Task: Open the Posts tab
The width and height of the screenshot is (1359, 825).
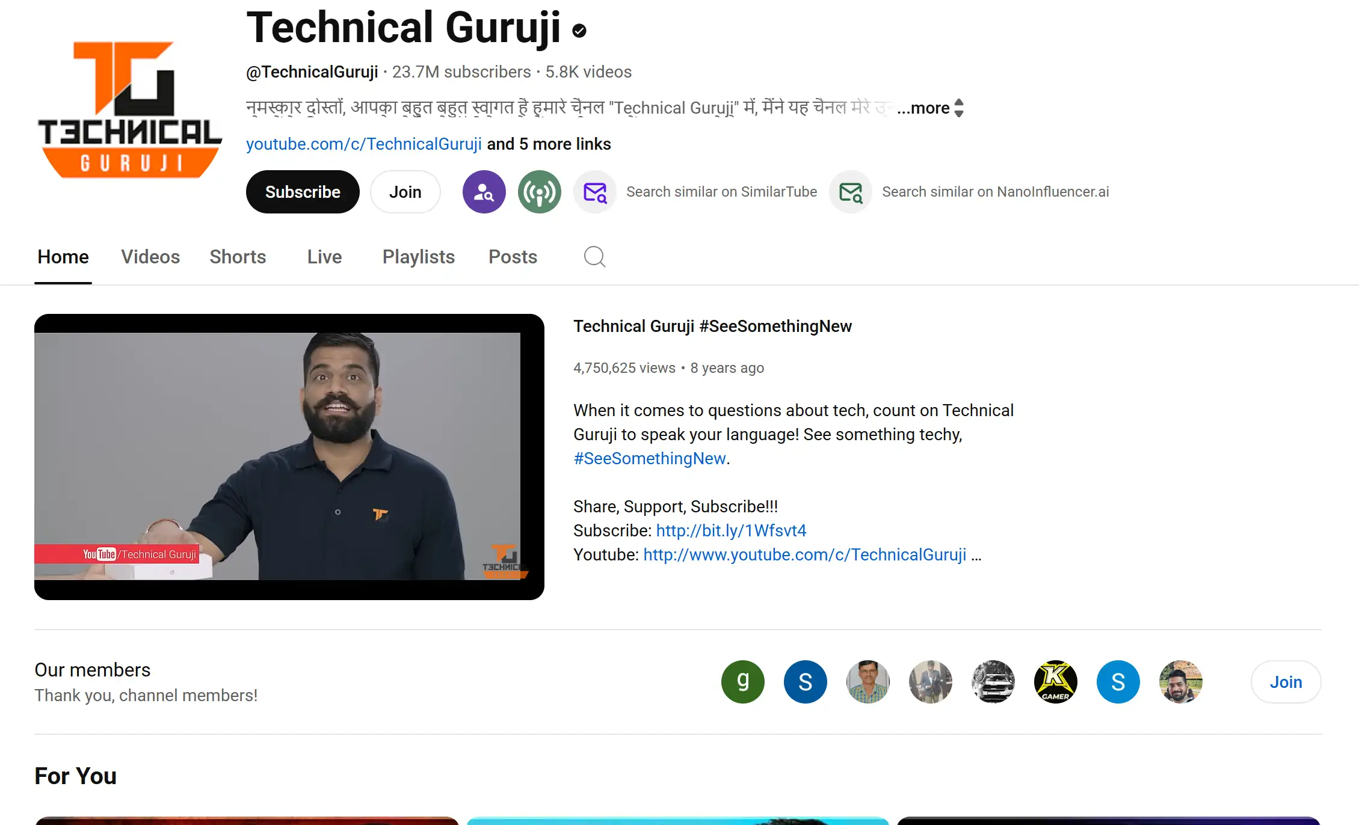Action: click(513, 257)
